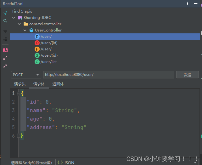Screen dimensions: 202x165
Task: Open the search magnifier icon
Action: click(5, 21)
